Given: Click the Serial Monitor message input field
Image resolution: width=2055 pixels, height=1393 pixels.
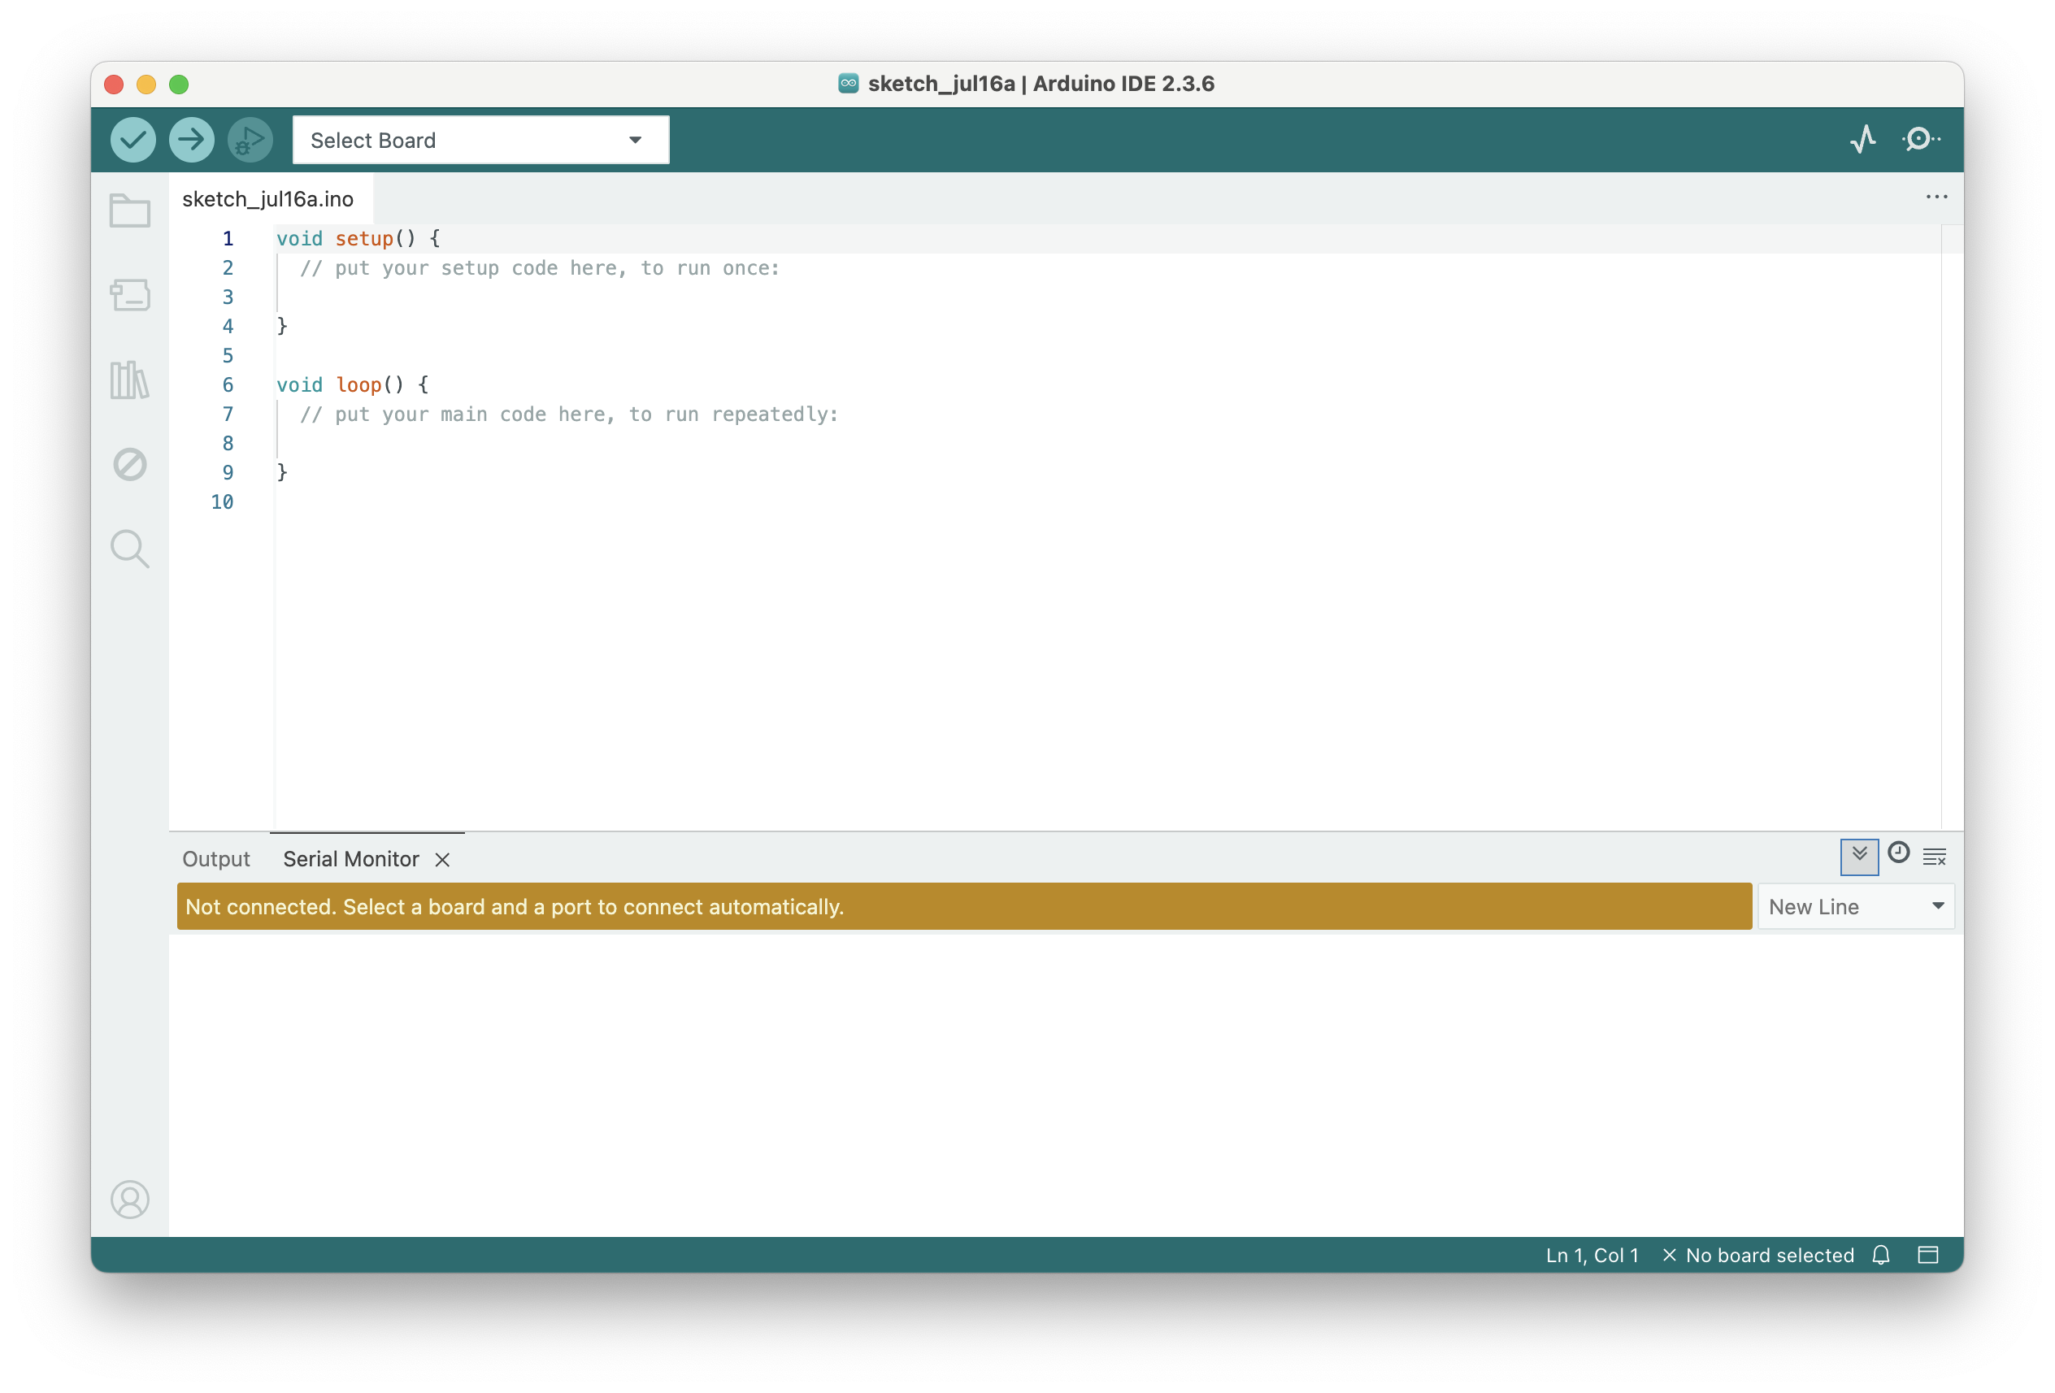Looking at the screenshot, I should click(x=964, y=907).
